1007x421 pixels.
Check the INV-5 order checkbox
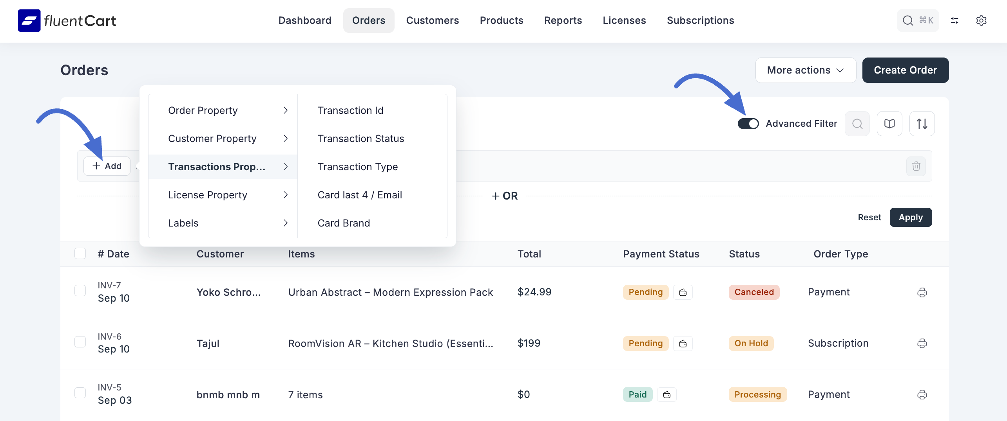(x=80, y=393)
